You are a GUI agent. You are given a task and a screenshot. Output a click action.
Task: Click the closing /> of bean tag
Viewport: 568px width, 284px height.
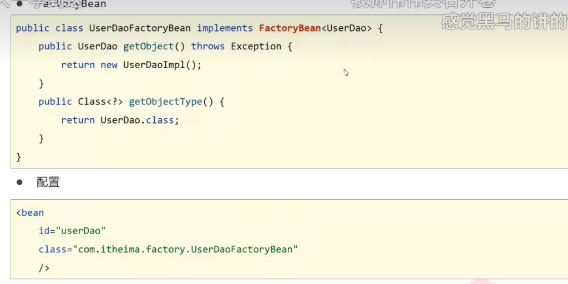[44, 268]
